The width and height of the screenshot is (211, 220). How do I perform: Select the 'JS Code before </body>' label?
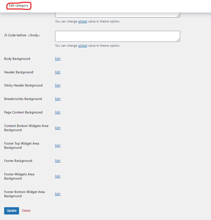click(x=22, y=35)
